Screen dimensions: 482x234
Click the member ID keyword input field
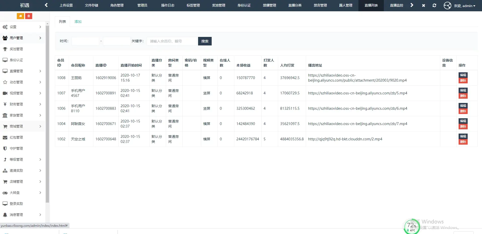pos(171,41)
